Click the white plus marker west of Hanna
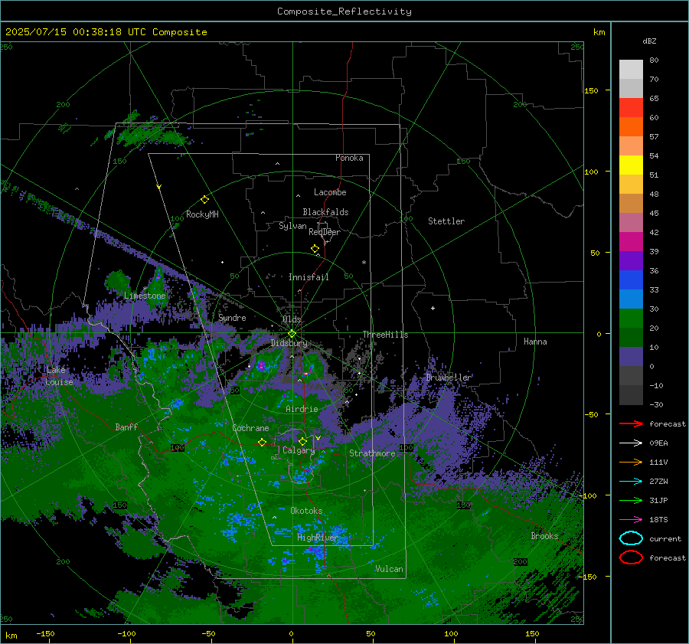The height and width of the screenshot is (644, 689). click(433, 308)
